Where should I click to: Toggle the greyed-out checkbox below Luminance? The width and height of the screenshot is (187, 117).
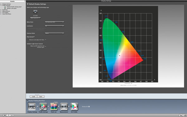(46, 29)
